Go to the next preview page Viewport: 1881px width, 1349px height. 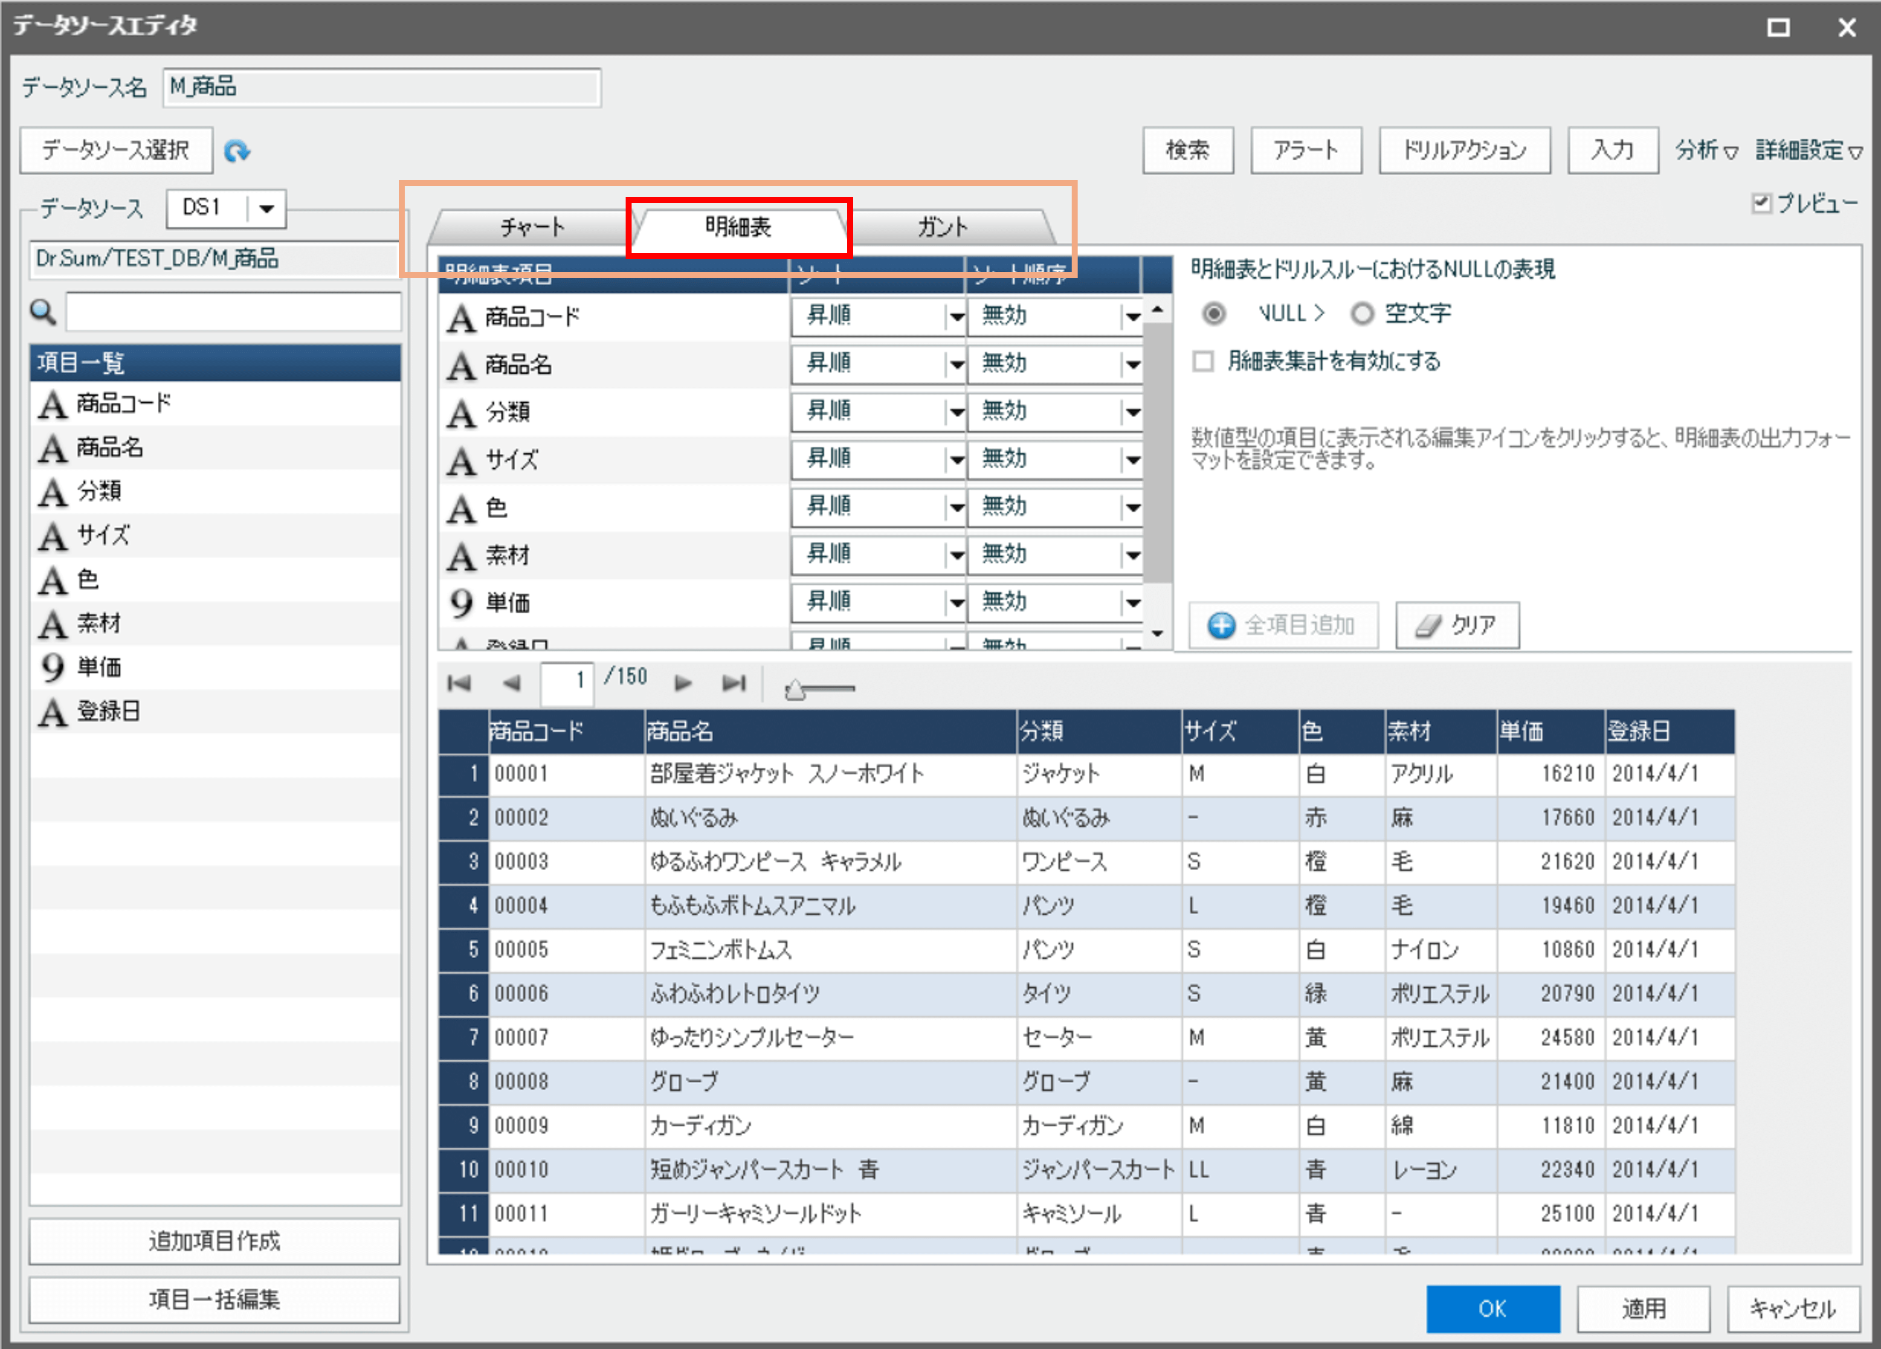683,683
